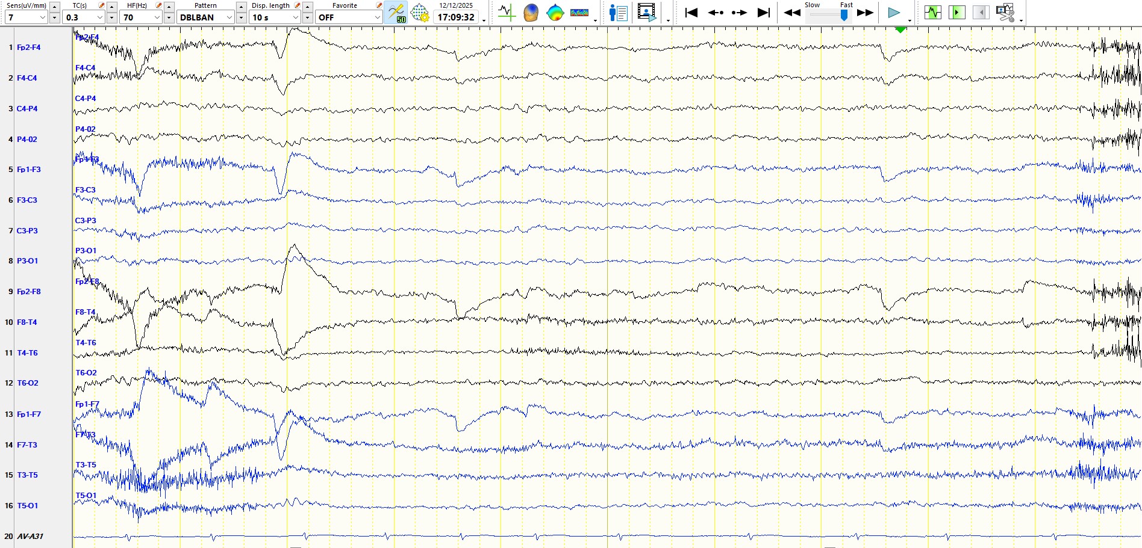
Task: Click the waveform cursor measurement tool
Action: coord(507,13)
